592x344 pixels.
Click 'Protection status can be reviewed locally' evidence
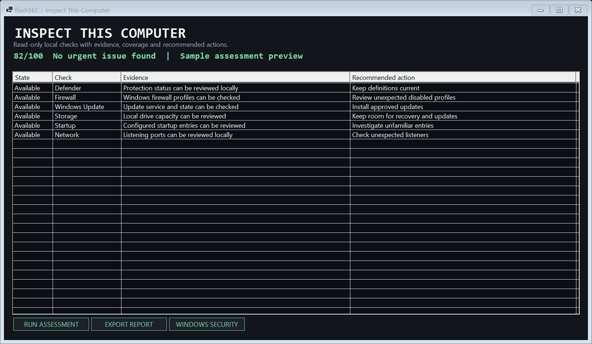pyautogui.click(x=181, y=88)
